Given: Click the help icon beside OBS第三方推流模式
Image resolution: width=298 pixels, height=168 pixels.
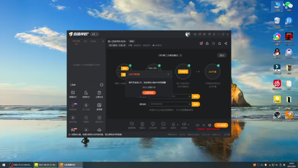Looking at the screenshot, I should pyautogui.click(x=181, y=55).
